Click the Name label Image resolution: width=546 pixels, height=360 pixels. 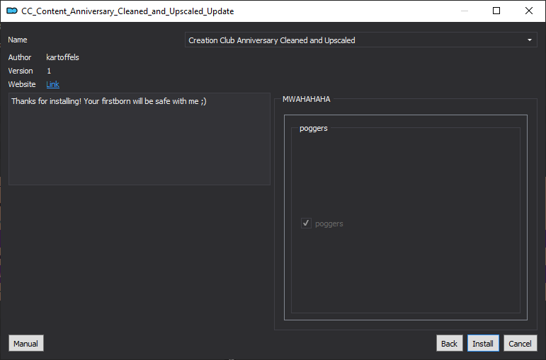(x=18, y=40)
